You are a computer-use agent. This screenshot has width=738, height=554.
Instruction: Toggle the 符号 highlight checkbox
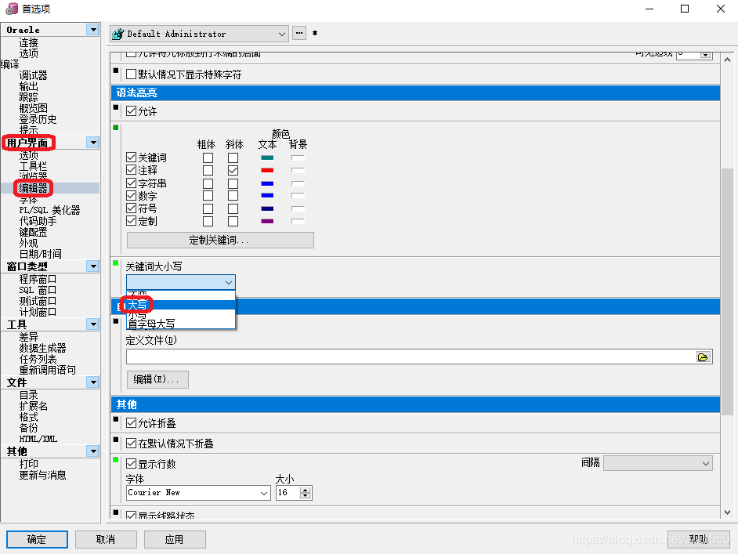click(x=132, y=208)
